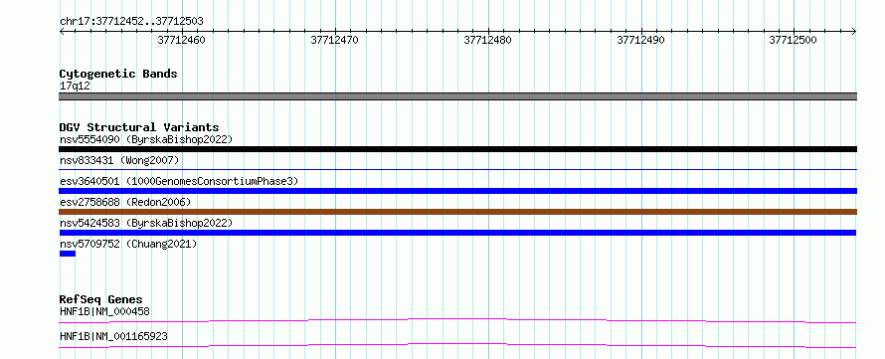
Task: Select the blue nsv5424583 variant bar
Action: point(457,233)
